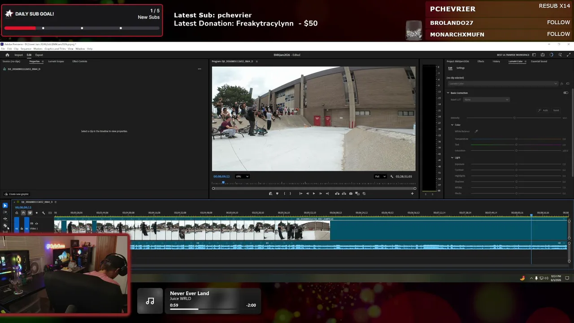
Task: Open the Program Monitor button editor plus
Action: pos(412,193)
